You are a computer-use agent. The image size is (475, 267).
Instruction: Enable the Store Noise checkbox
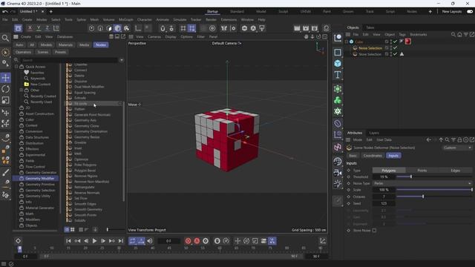point(374,231)
